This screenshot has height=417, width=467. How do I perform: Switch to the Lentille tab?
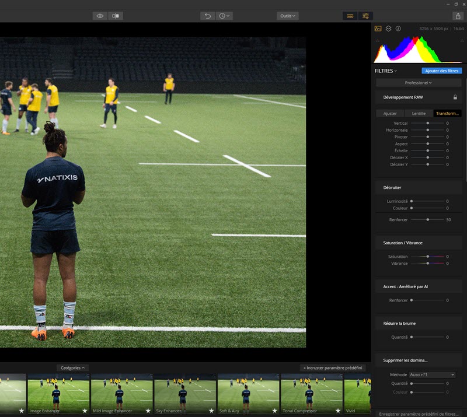(419, 113)
